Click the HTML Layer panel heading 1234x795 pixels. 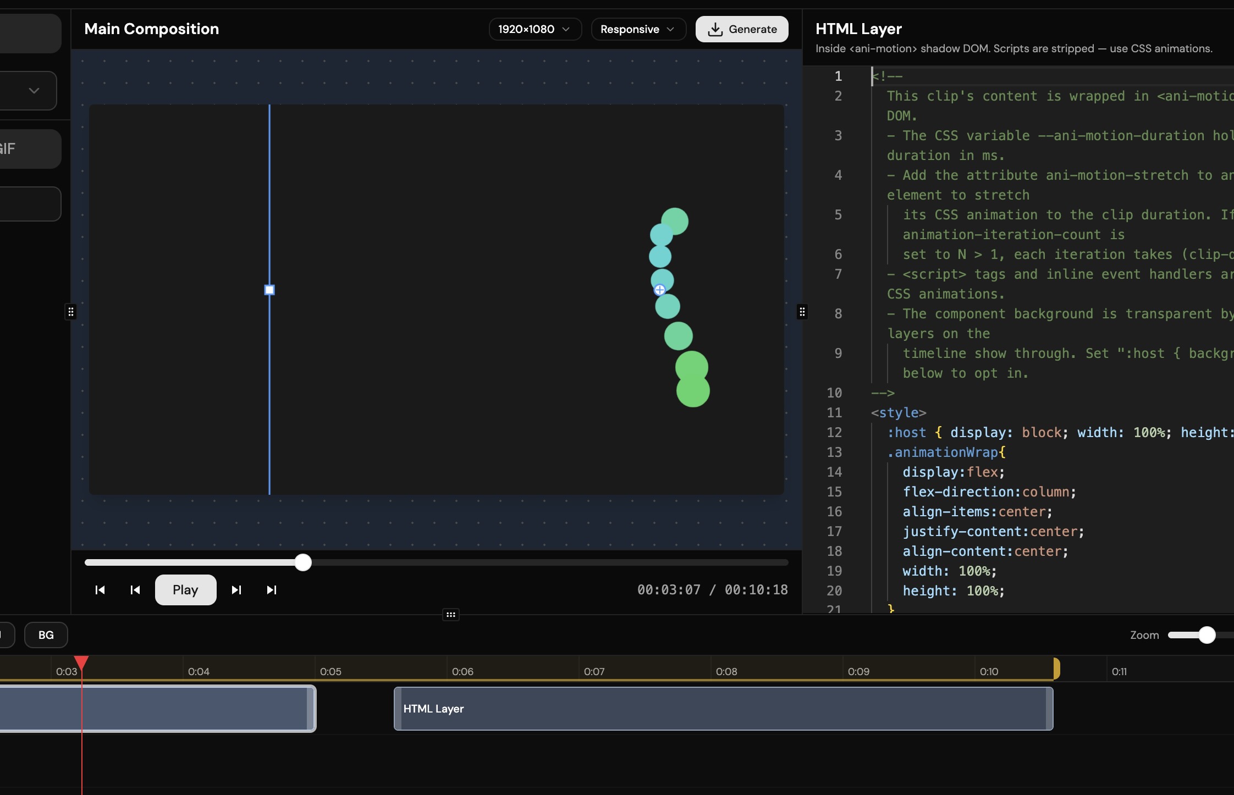pos(858,29)
